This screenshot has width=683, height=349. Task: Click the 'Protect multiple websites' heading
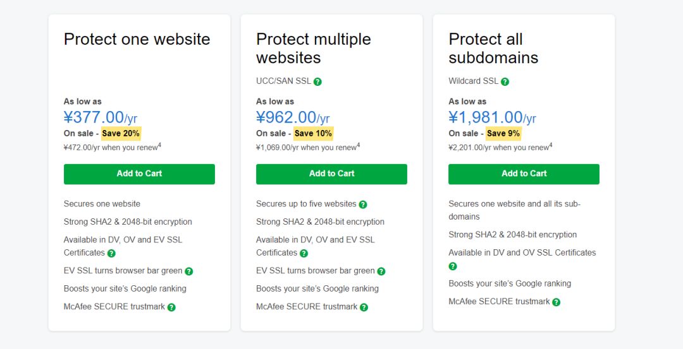313,49
